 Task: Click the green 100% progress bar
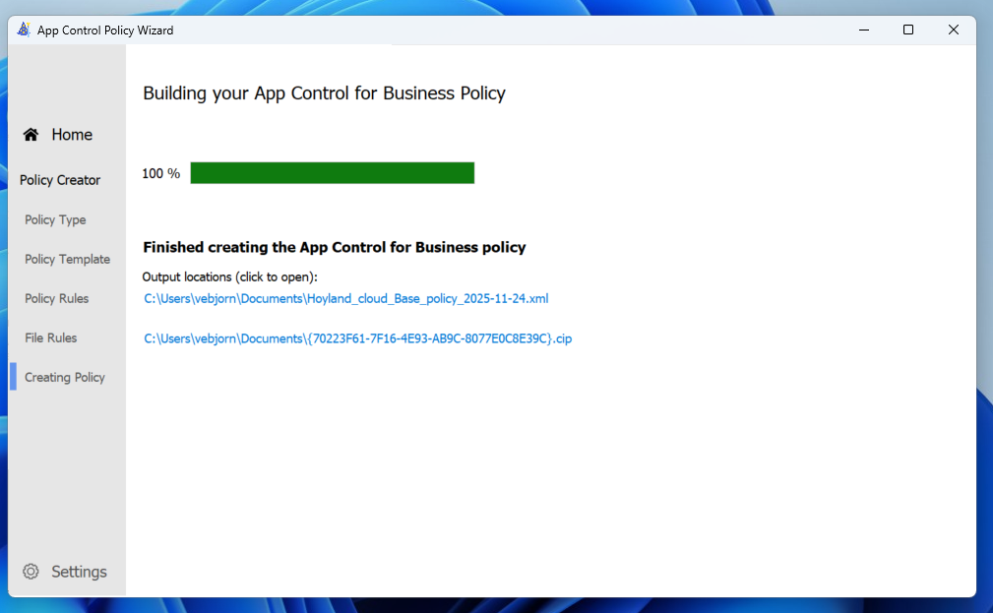point(332,173)
